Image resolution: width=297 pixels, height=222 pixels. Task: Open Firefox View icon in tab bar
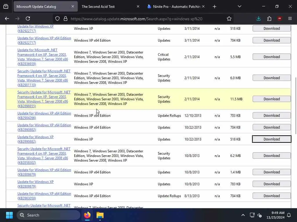[6, 6]
